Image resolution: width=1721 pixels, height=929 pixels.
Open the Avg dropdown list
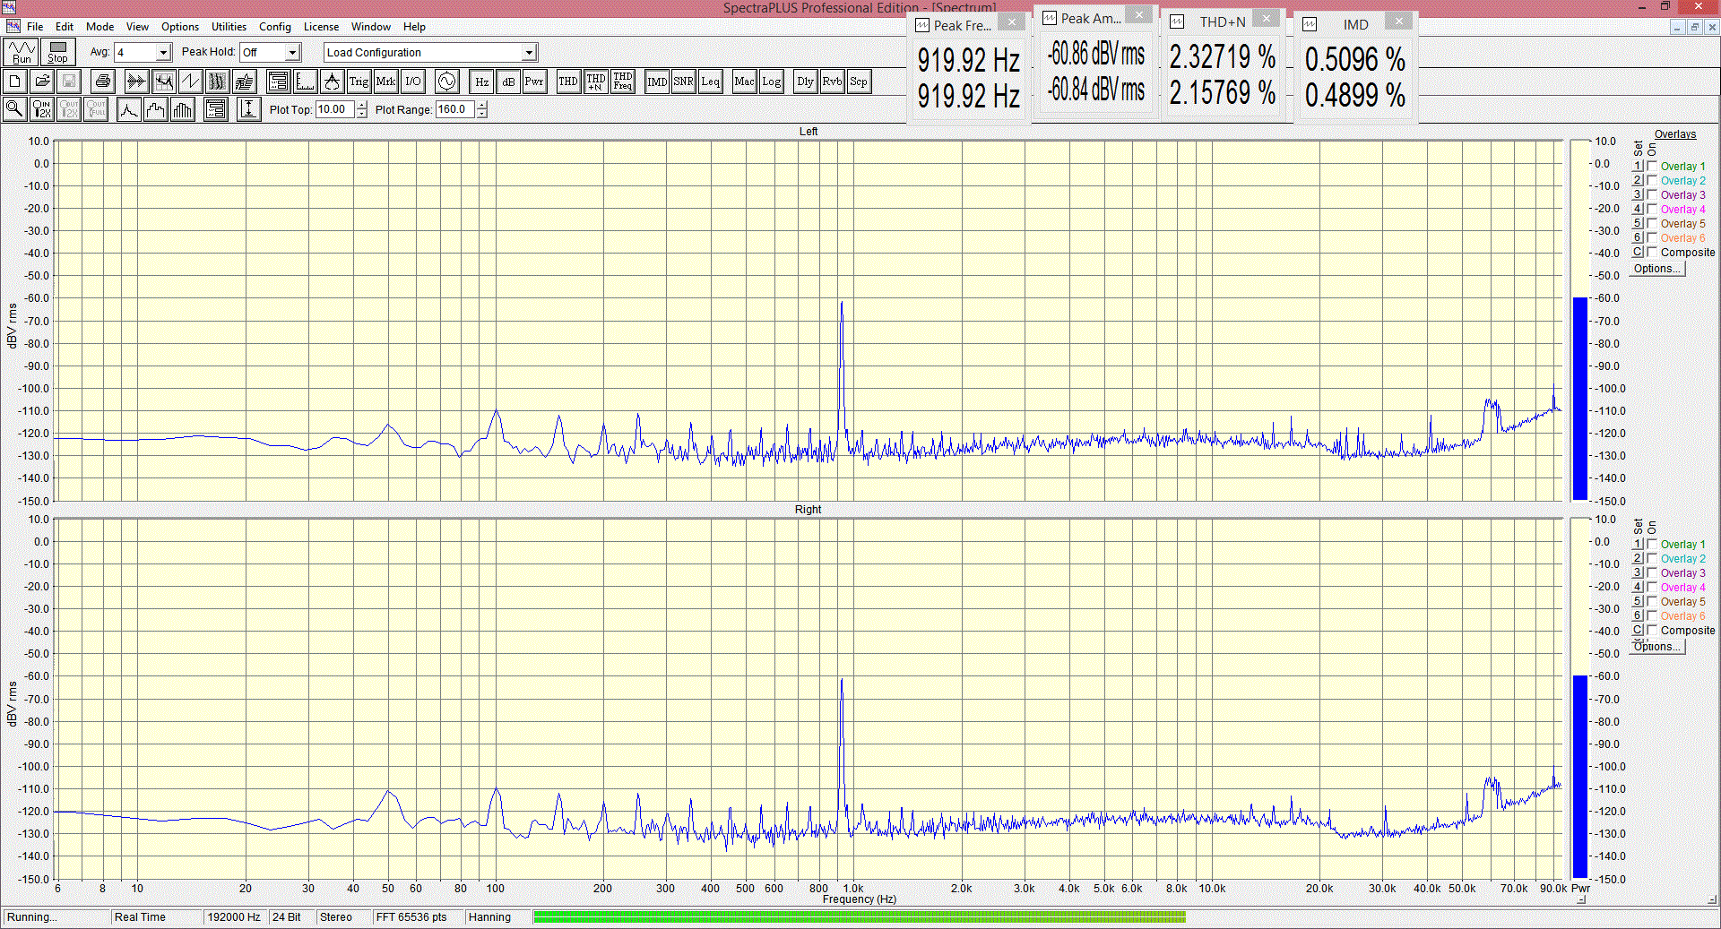[163, 53]
